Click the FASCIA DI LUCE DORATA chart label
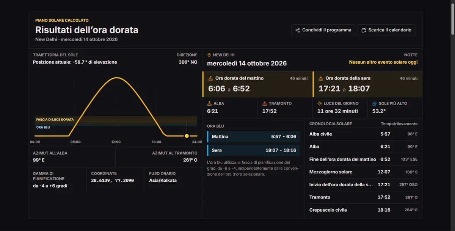 [55, 120]
